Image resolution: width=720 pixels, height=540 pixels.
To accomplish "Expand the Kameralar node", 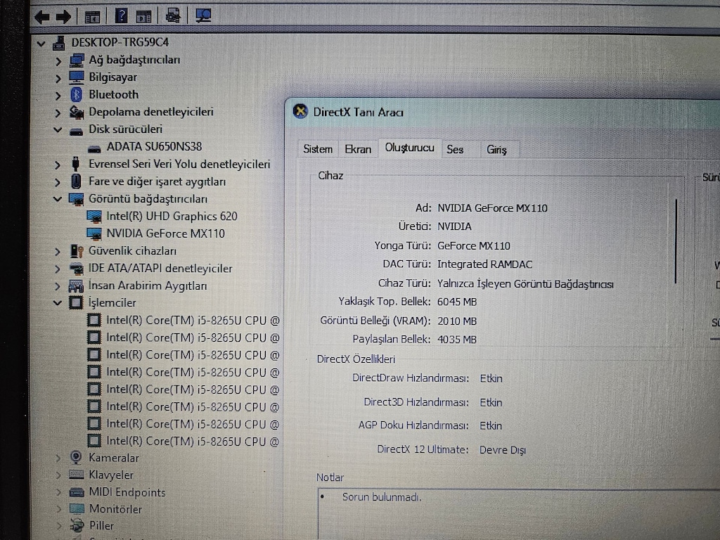I will click(x=58, y=458).
